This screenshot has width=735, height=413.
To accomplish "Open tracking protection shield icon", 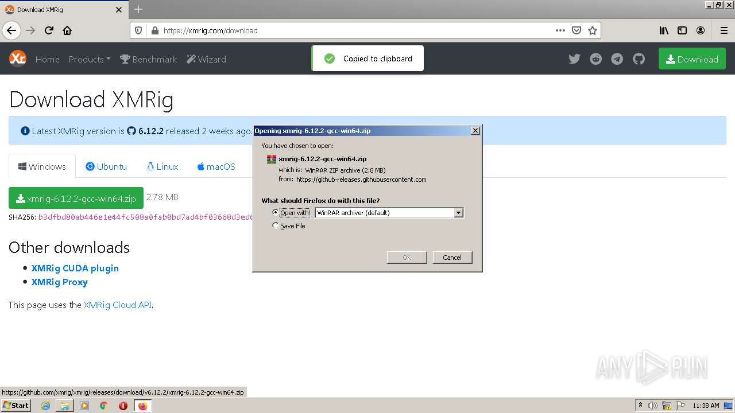I will click(x=138, y=30).
